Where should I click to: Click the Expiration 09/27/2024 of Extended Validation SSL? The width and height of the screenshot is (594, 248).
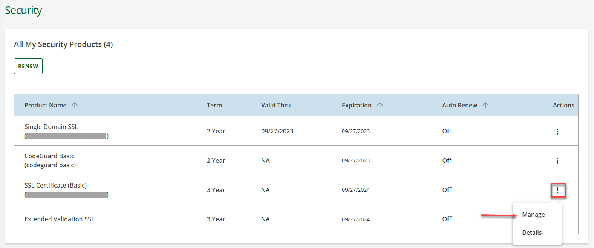[356, 219]
